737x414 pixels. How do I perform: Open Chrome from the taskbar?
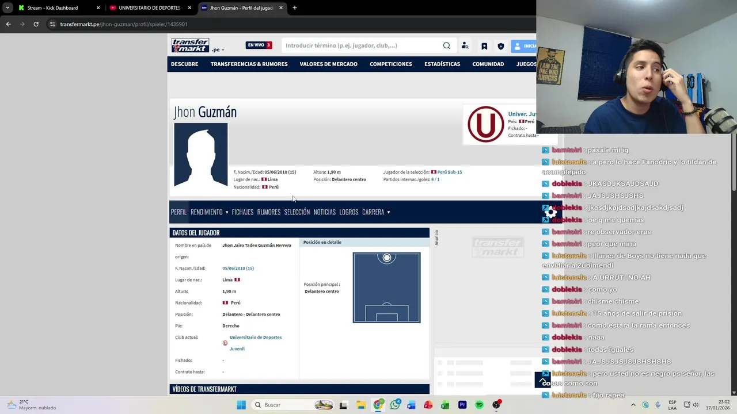(x=378, y=405)
